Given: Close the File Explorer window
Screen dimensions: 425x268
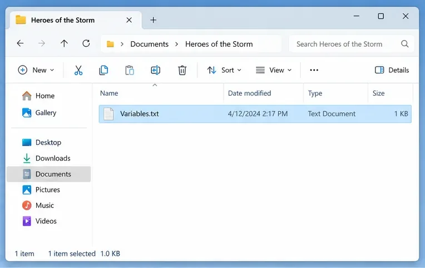Looking at the screenshot, I should 406,16.
